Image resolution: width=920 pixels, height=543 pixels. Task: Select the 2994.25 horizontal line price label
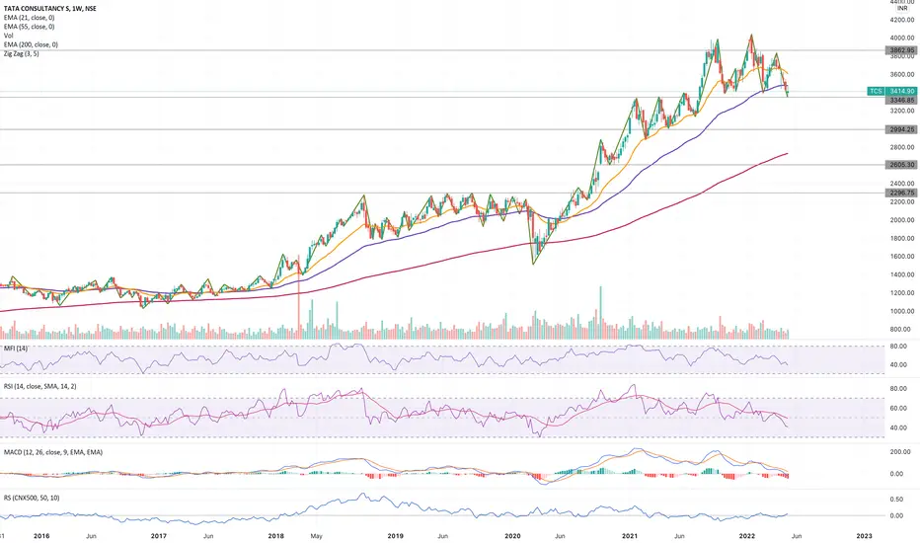click(x=901, y=129)
